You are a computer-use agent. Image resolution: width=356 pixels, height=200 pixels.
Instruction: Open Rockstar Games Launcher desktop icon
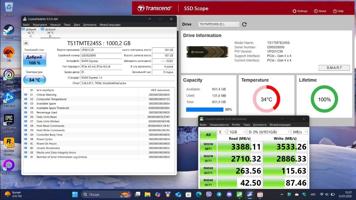pyautogui.click(x=9, y=147)
